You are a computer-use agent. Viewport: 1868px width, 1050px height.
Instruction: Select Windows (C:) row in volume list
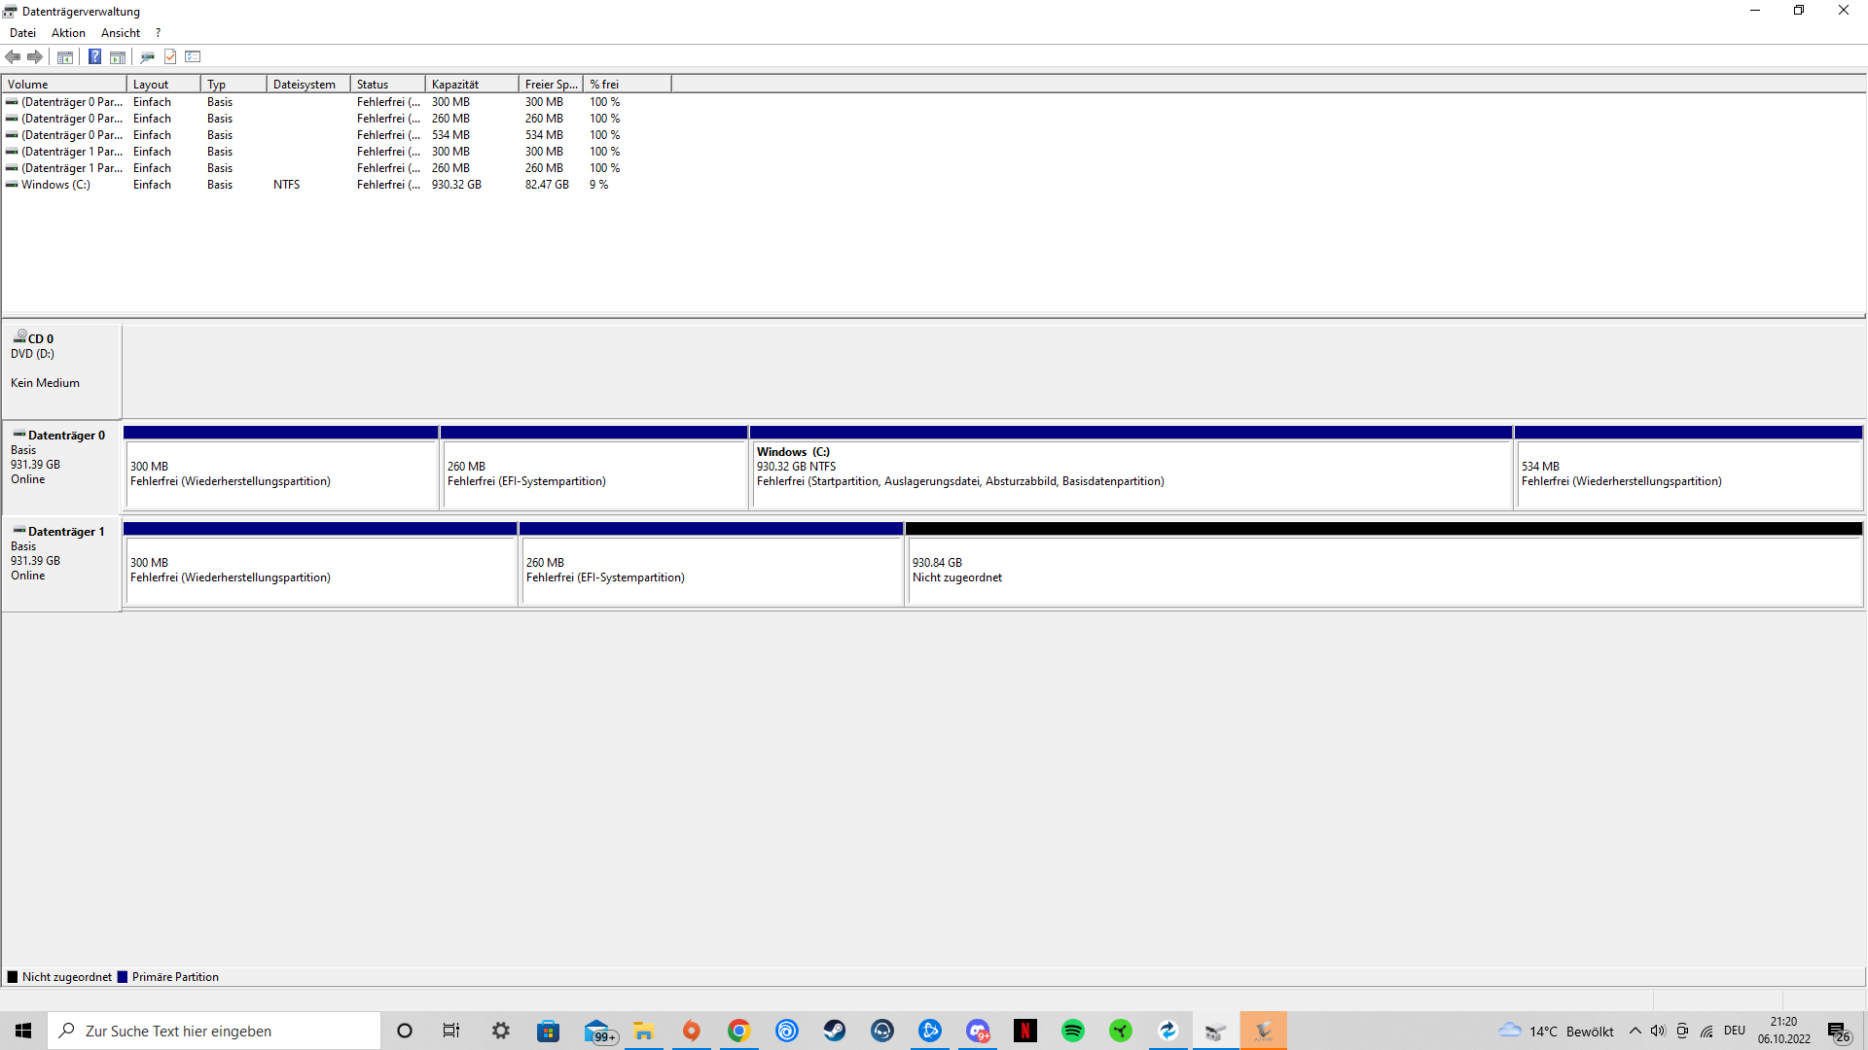point(55,185)
